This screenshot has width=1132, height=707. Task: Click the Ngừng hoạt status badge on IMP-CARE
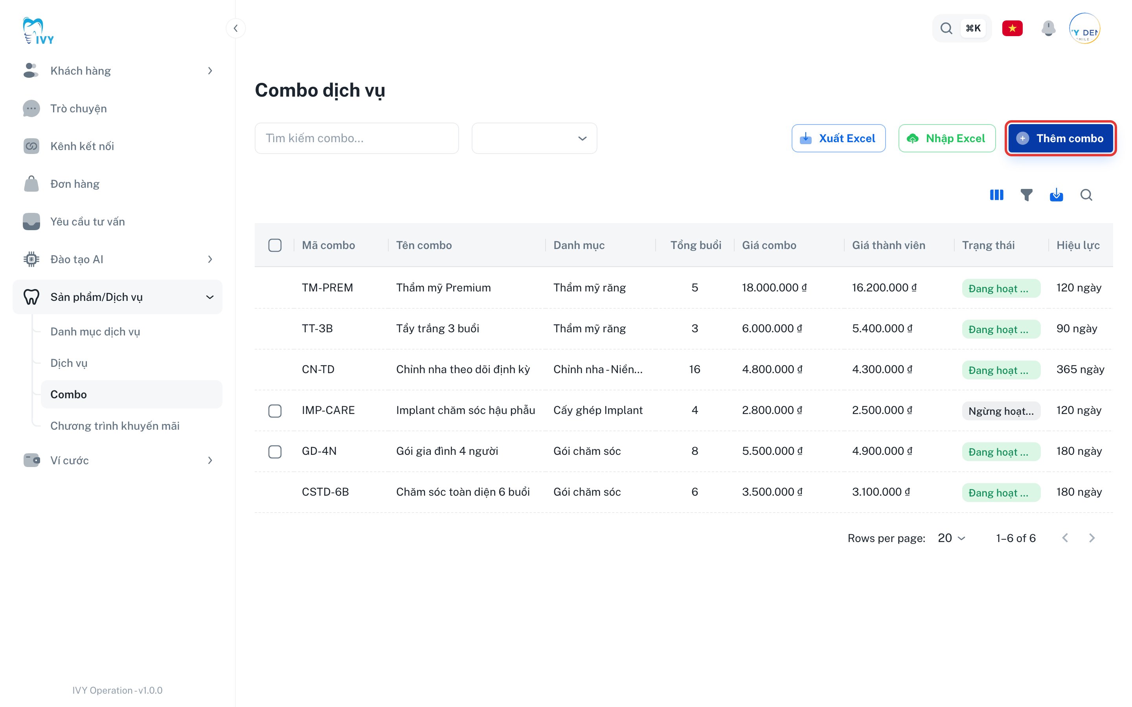[1001, 411]
